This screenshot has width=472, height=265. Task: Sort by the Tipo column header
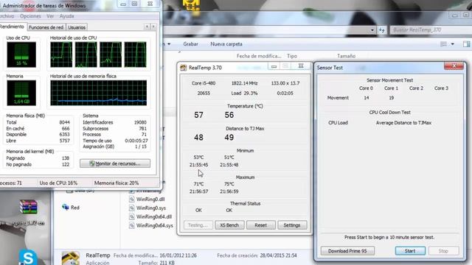click(292, 56)
